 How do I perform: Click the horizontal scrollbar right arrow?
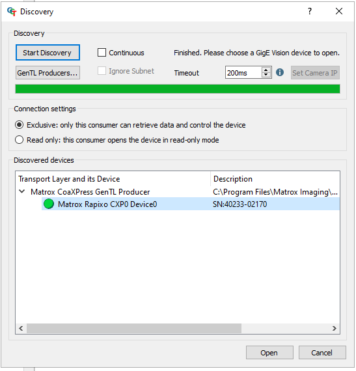coord(335,328)
